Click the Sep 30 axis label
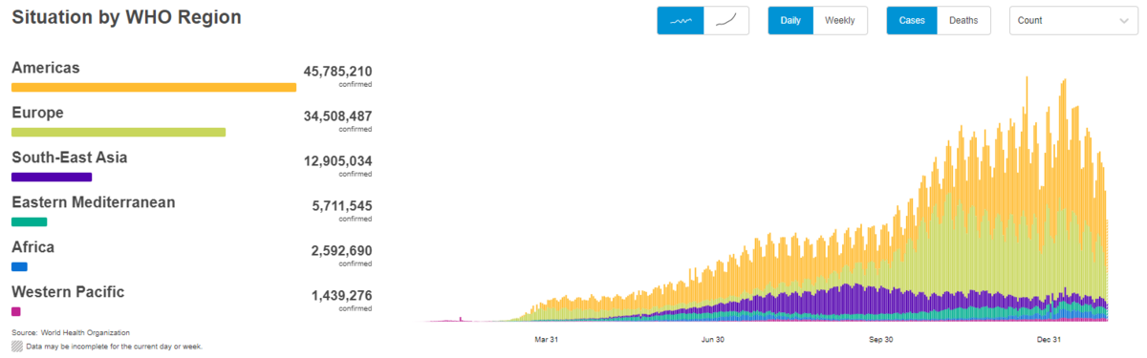The width and height of the screenshot is (1147, 358). click(881, 339)
